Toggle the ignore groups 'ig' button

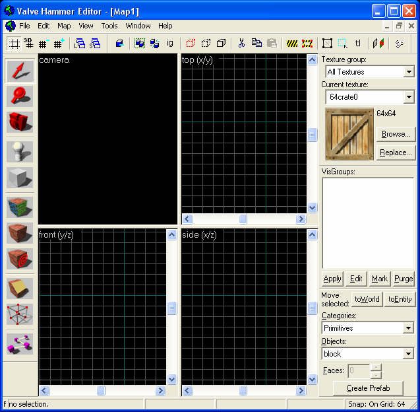(x=170, y=44)
